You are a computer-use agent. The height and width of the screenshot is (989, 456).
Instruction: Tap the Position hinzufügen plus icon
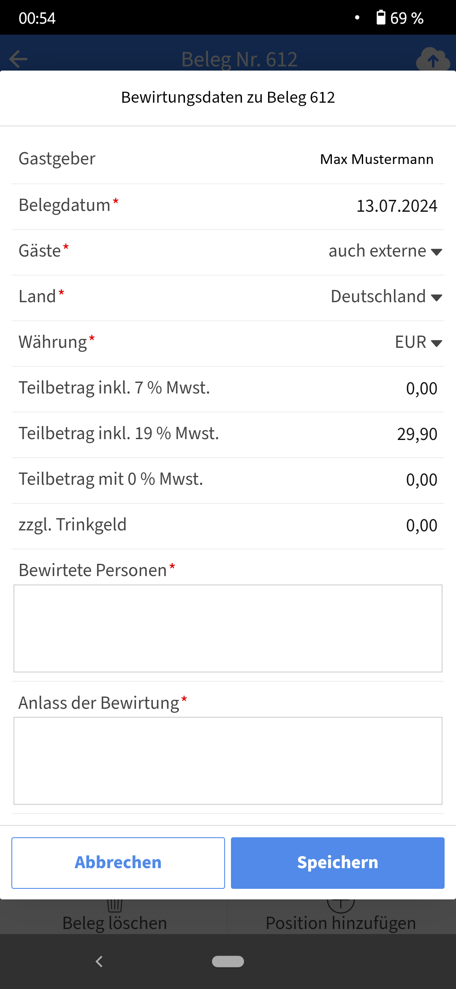click(341, 904)
